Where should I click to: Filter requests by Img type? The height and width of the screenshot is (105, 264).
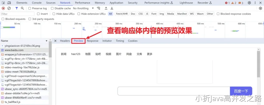click(162, 14)
